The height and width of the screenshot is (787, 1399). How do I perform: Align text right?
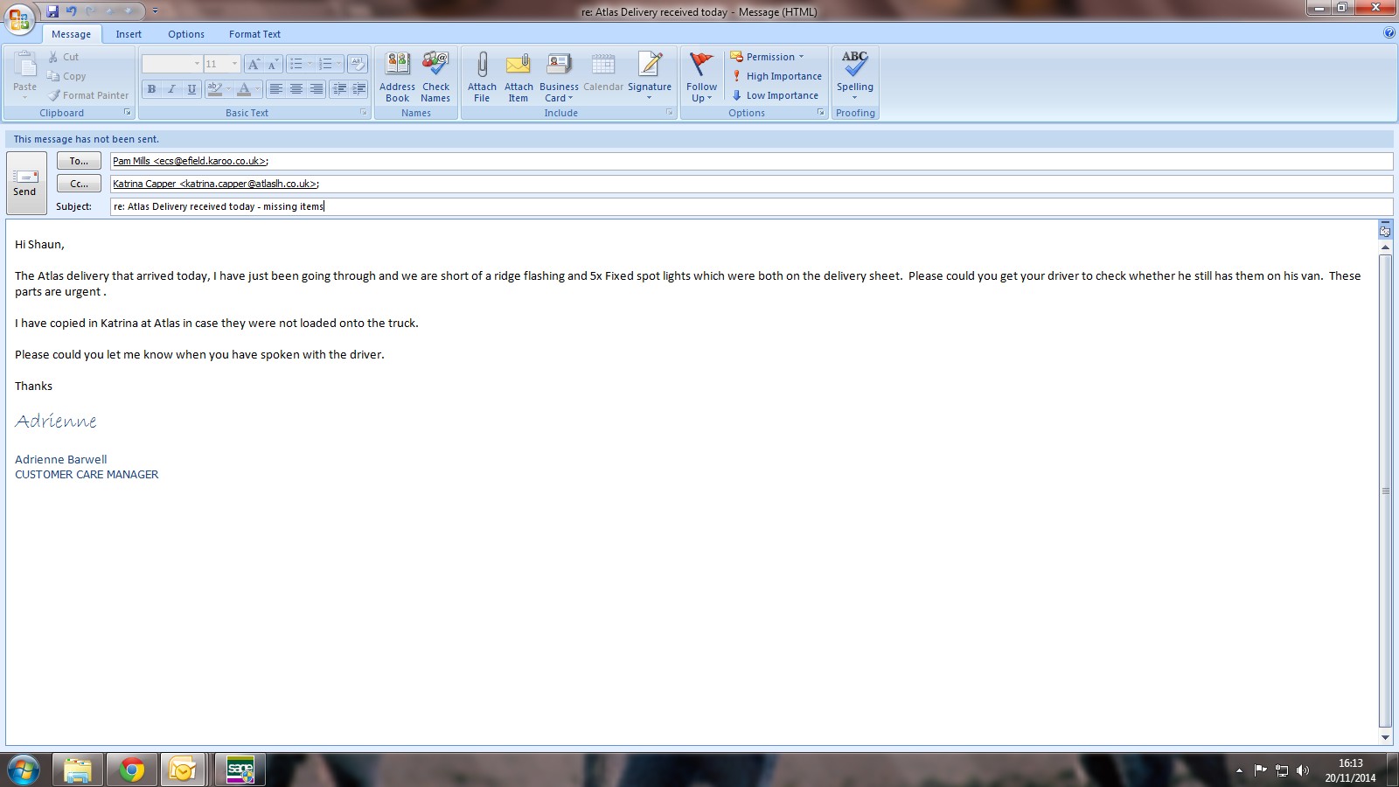pyautogui.click(x=317, y=88)
